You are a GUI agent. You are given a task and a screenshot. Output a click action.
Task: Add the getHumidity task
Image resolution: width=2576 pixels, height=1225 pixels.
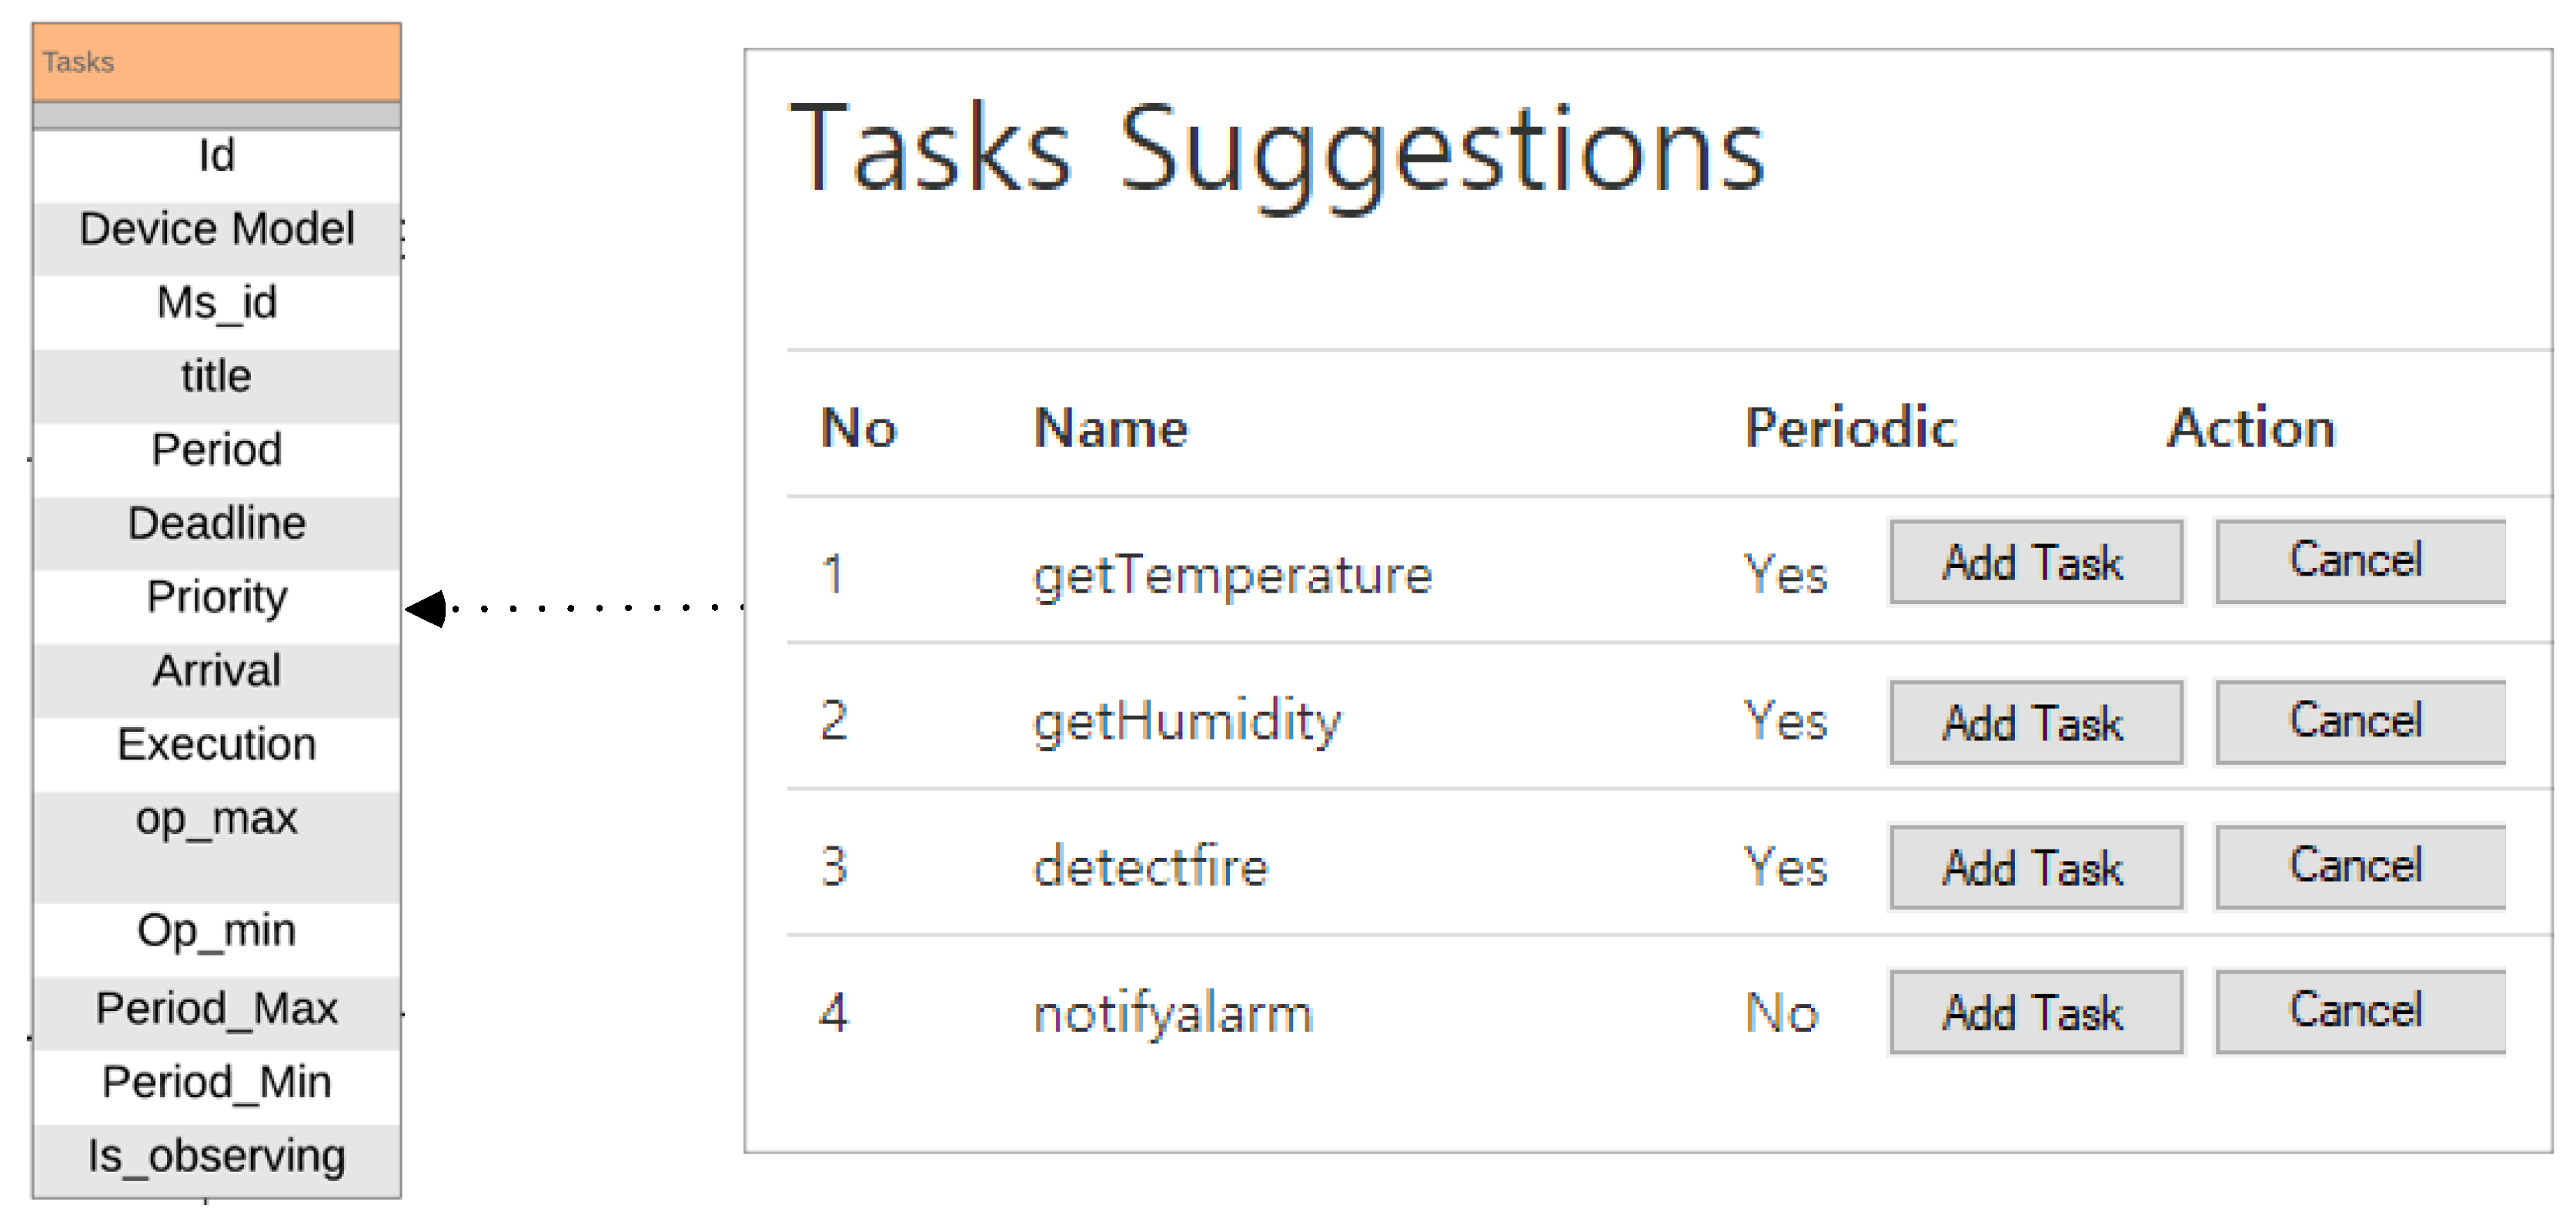pyautogui.click(x=2035, y=723)
